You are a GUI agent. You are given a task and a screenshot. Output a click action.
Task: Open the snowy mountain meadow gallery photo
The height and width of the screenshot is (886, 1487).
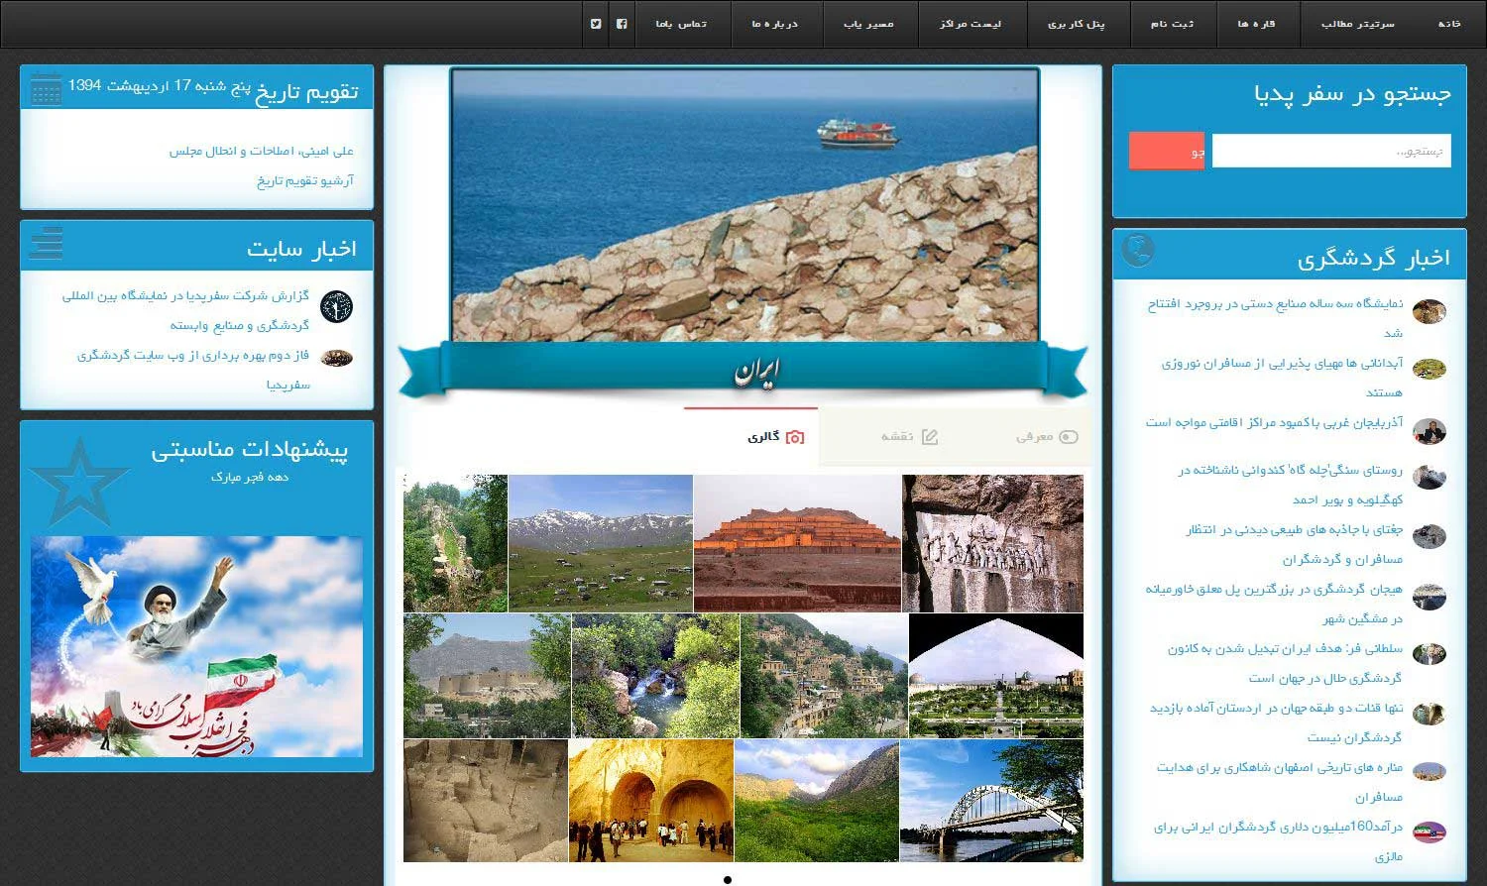pos(601,543)
